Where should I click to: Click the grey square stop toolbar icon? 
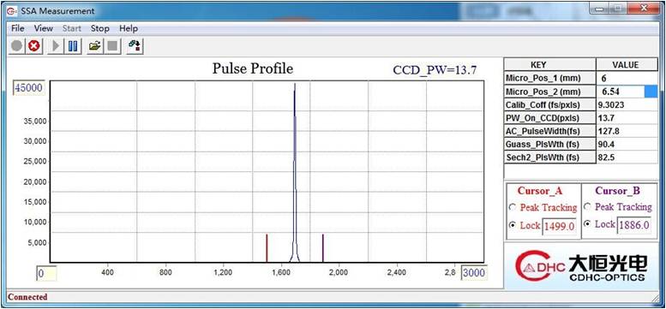tap(112, 45)
